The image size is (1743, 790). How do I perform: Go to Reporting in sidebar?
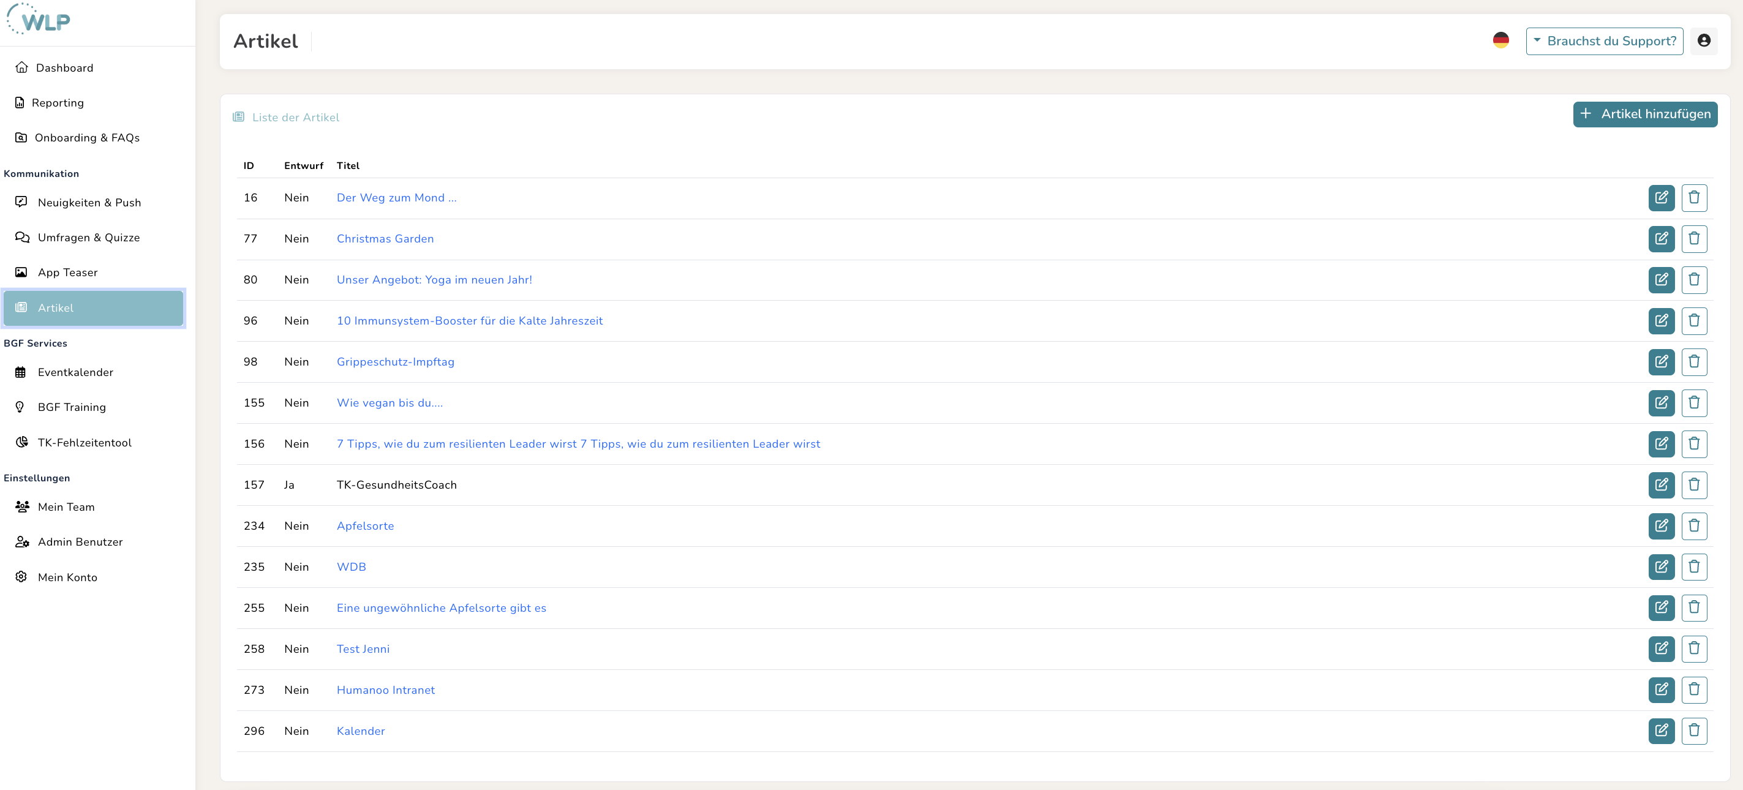pos(58,103)
